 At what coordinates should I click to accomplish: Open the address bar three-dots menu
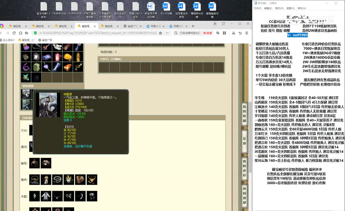pos(167,33)
